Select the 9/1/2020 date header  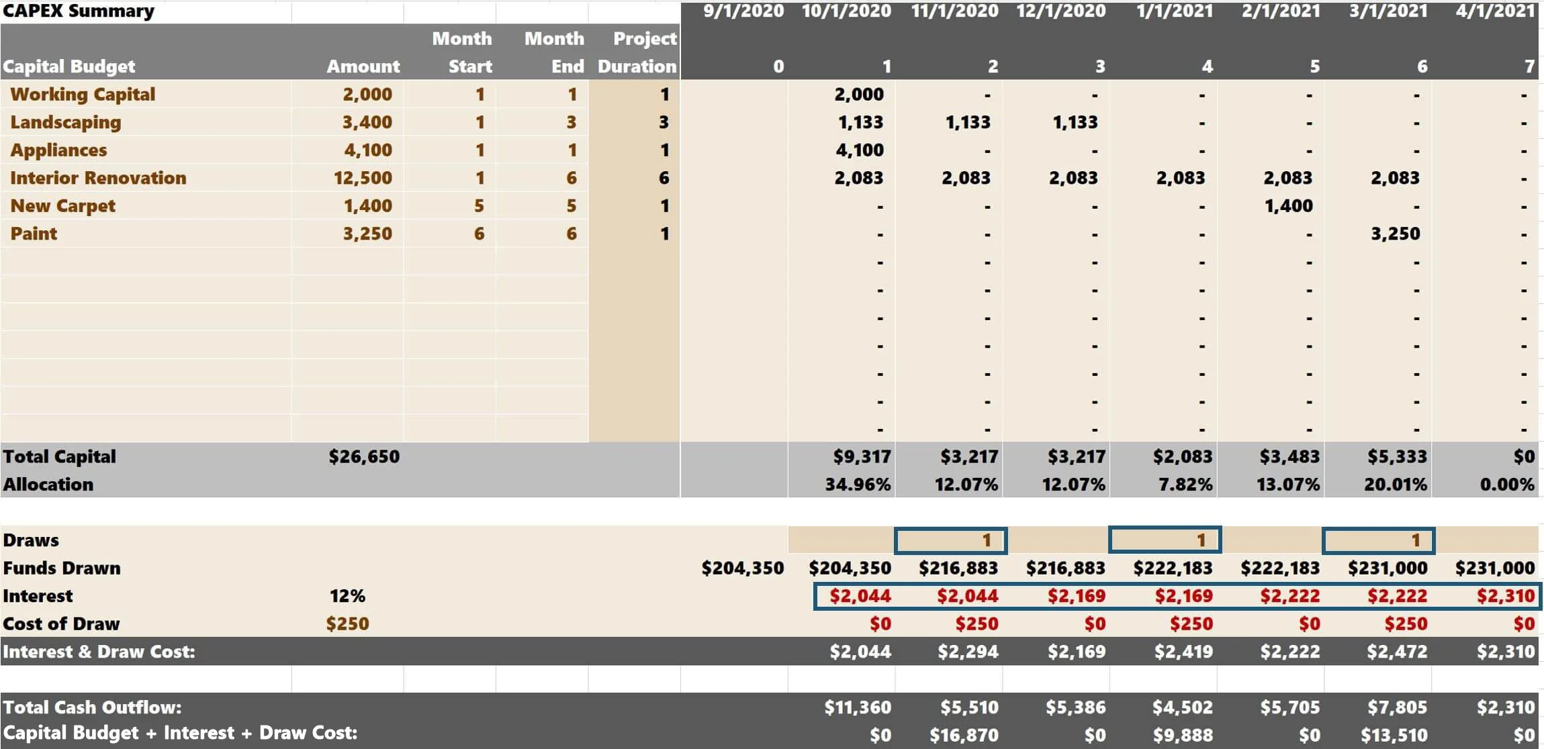click(x=743, y=11)
